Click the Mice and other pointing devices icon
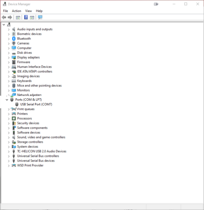204x210 pixels. 14,86
